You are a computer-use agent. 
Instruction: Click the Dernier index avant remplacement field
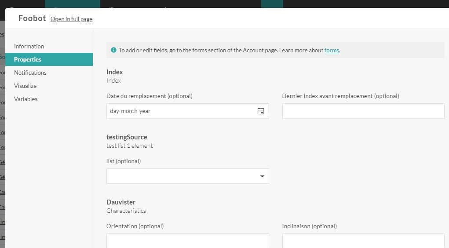pyautogui.click(x=363, y=111)
